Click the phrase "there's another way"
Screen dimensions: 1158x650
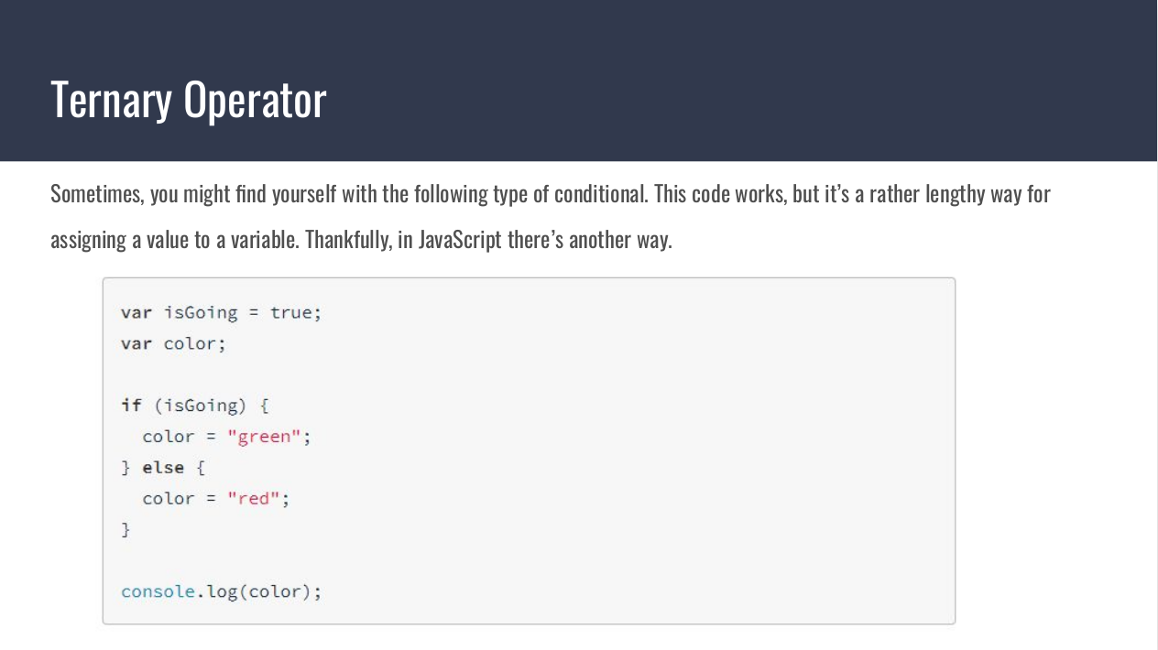[x=589, y=240]
